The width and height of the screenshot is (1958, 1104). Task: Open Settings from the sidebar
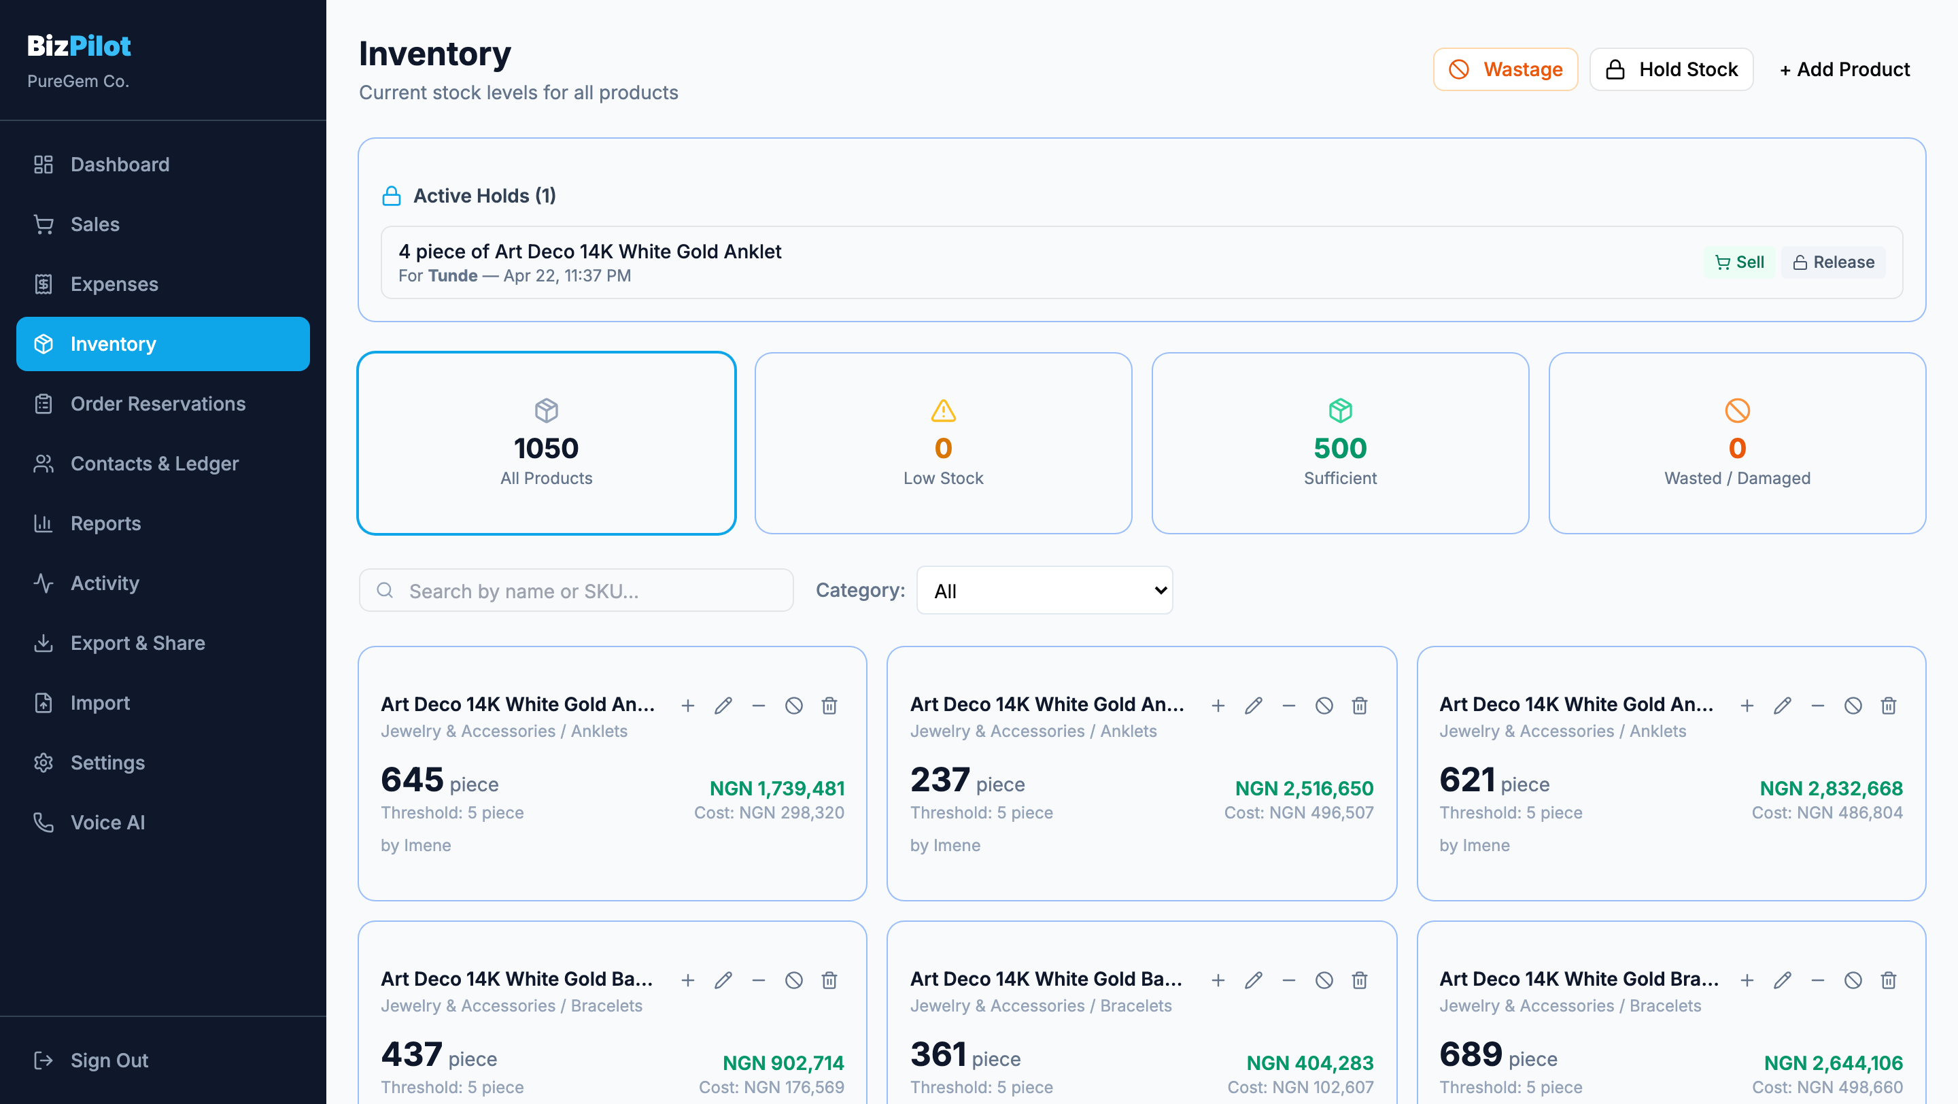coord(162,762)
